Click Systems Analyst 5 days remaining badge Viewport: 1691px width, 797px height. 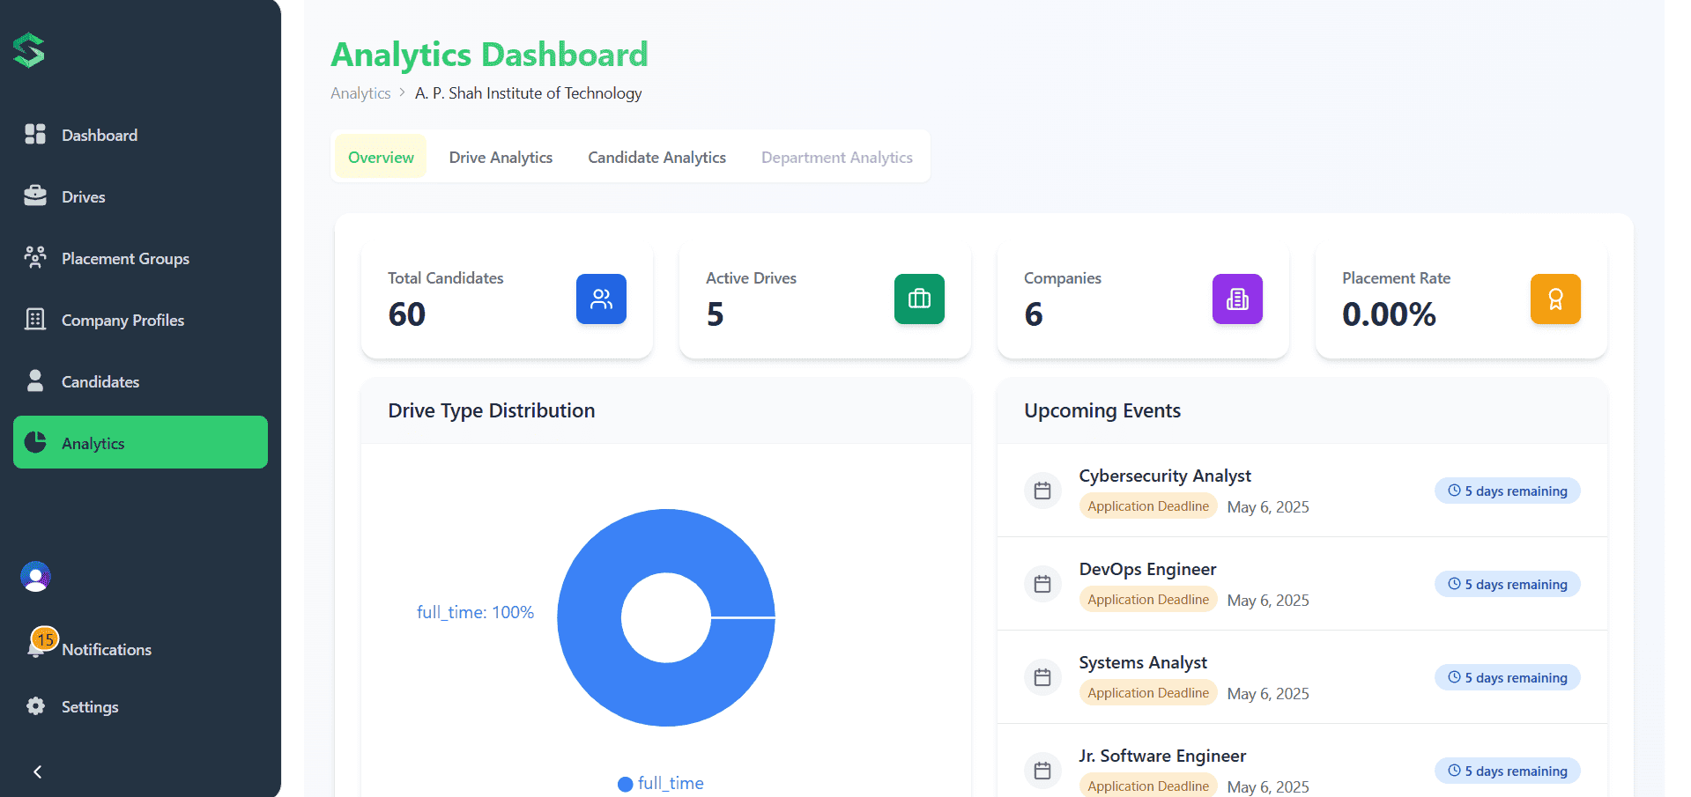tap(1507, 678)
